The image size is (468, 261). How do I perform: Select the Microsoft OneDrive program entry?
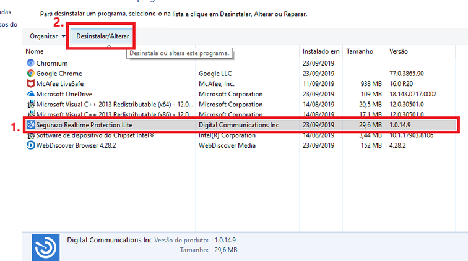64,94
